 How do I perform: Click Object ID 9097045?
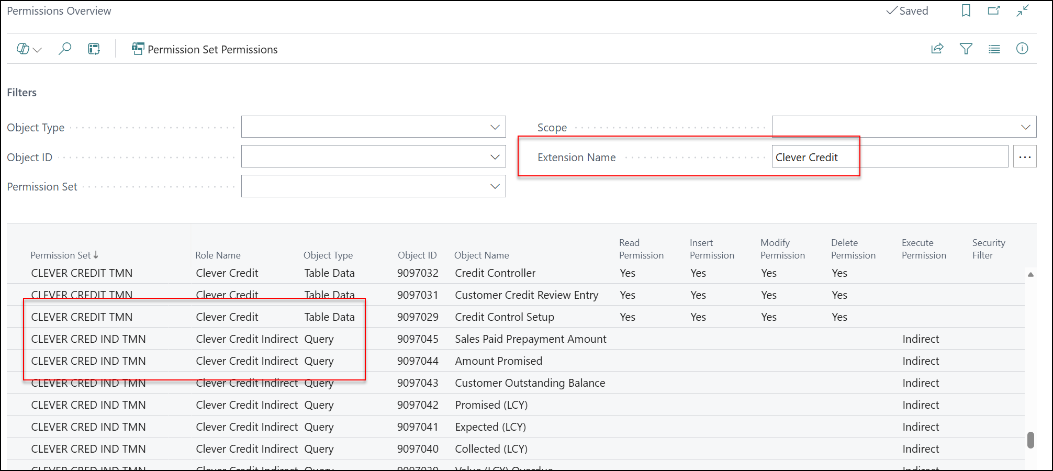click(x=418, y=339)
